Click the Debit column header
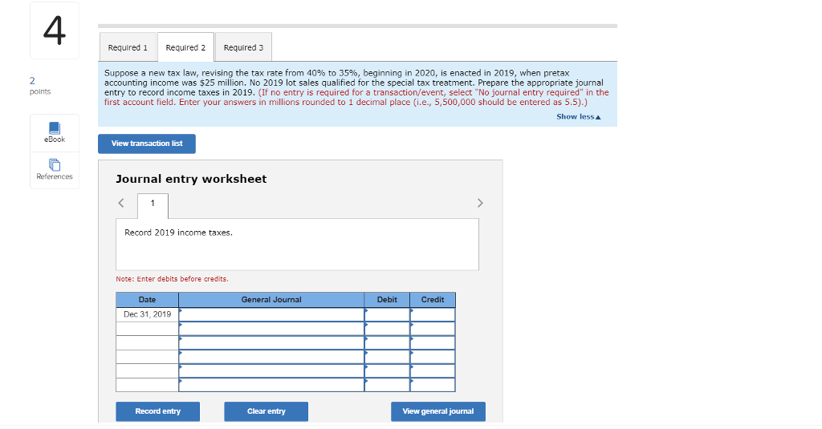The width and height of the screenshot is (822, 429). tap(387, 300)
